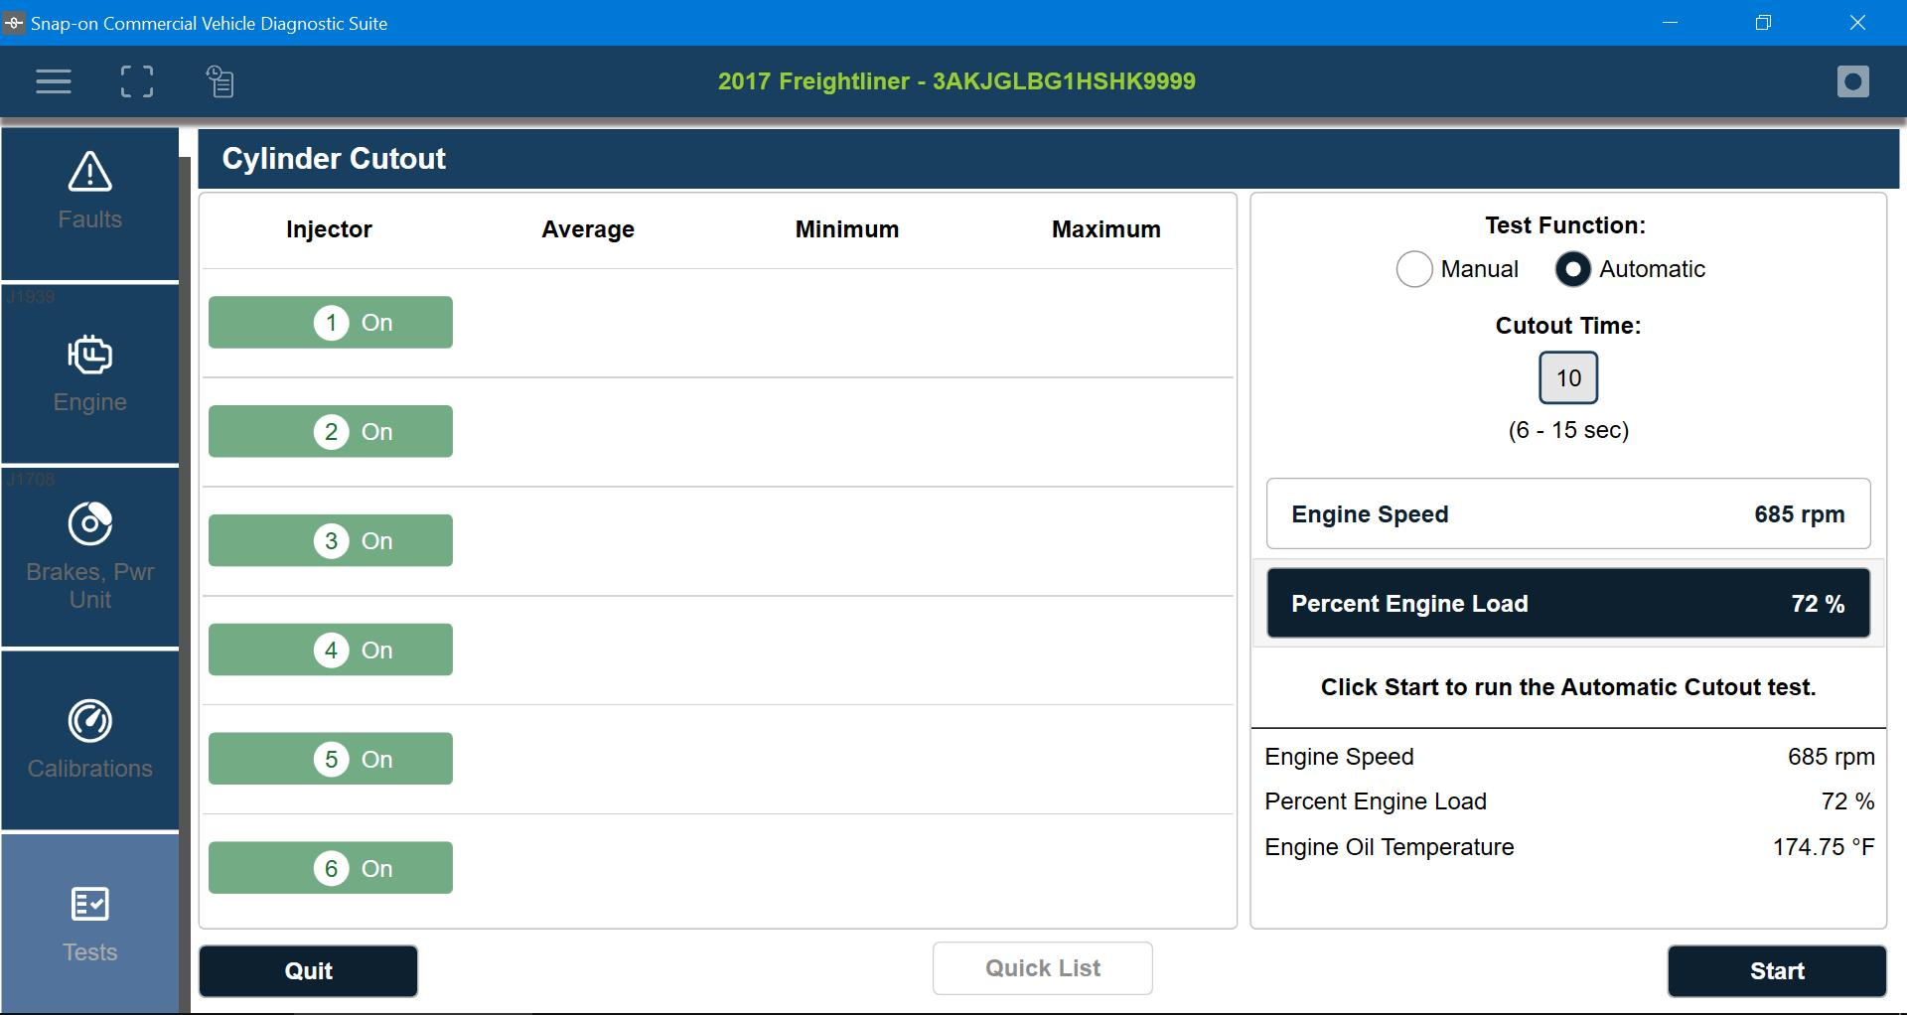Open the hamburger menu icon
Viewport: 1907px width, 1015px height.
[54, 81]
